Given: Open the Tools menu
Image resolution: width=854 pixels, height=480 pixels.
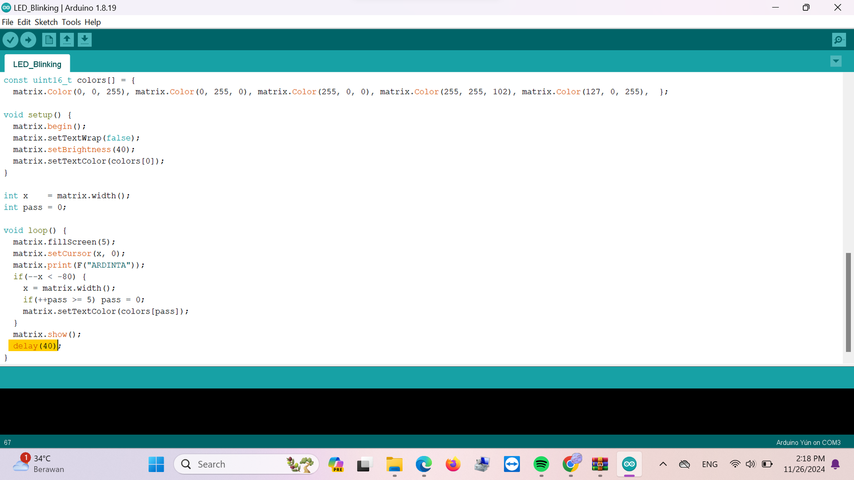Looking at the screenshot, I should point(71,22).
